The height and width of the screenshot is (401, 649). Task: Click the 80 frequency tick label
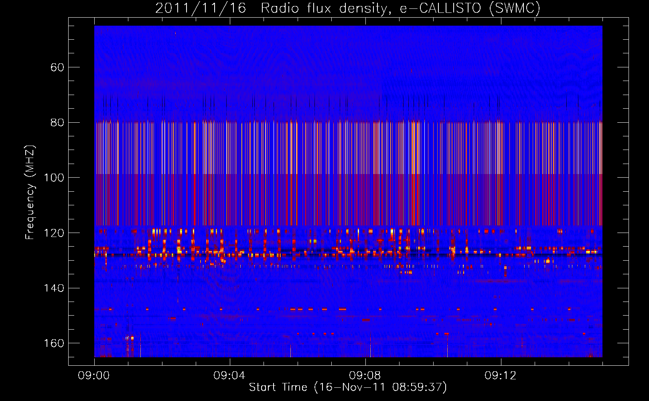pos(57,122)
